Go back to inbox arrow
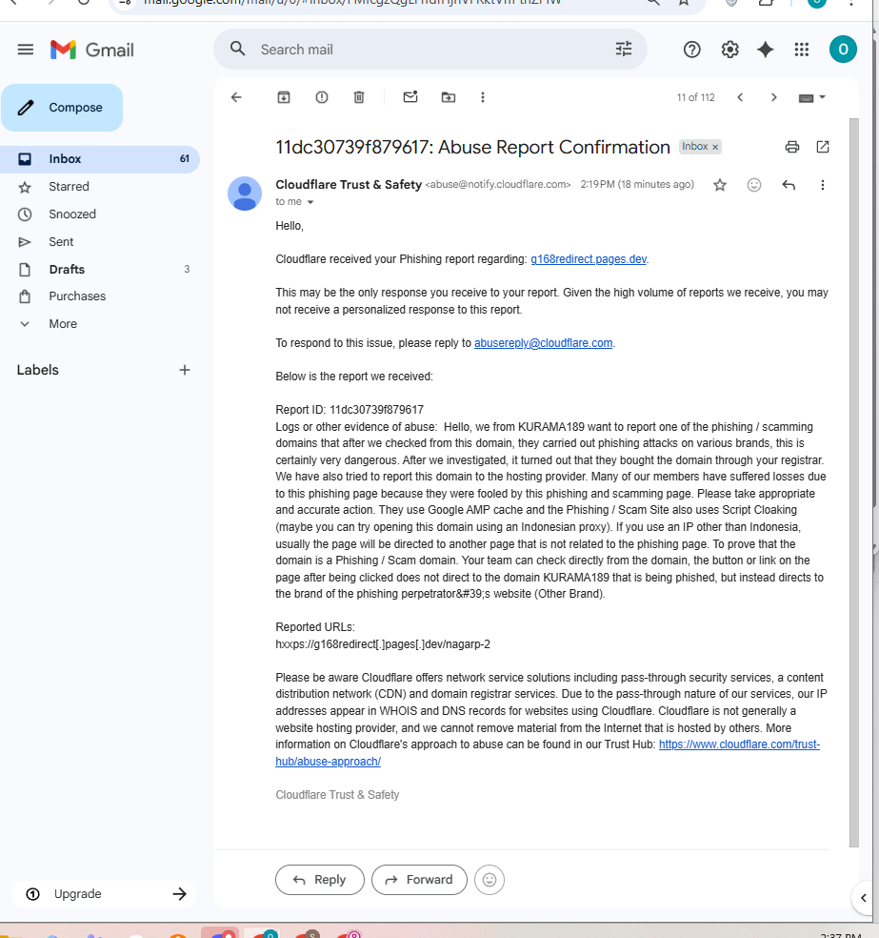 click(x=236, y=97)
